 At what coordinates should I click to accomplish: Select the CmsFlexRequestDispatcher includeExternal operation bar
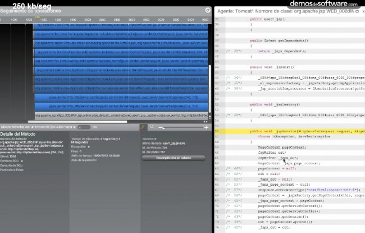(x=121, y=61)
